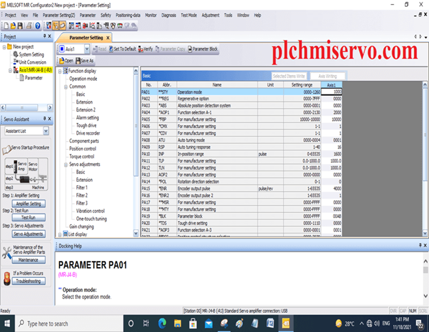
Task: Click the open project folder icon in main toolbar
Action: coord(13,26)
